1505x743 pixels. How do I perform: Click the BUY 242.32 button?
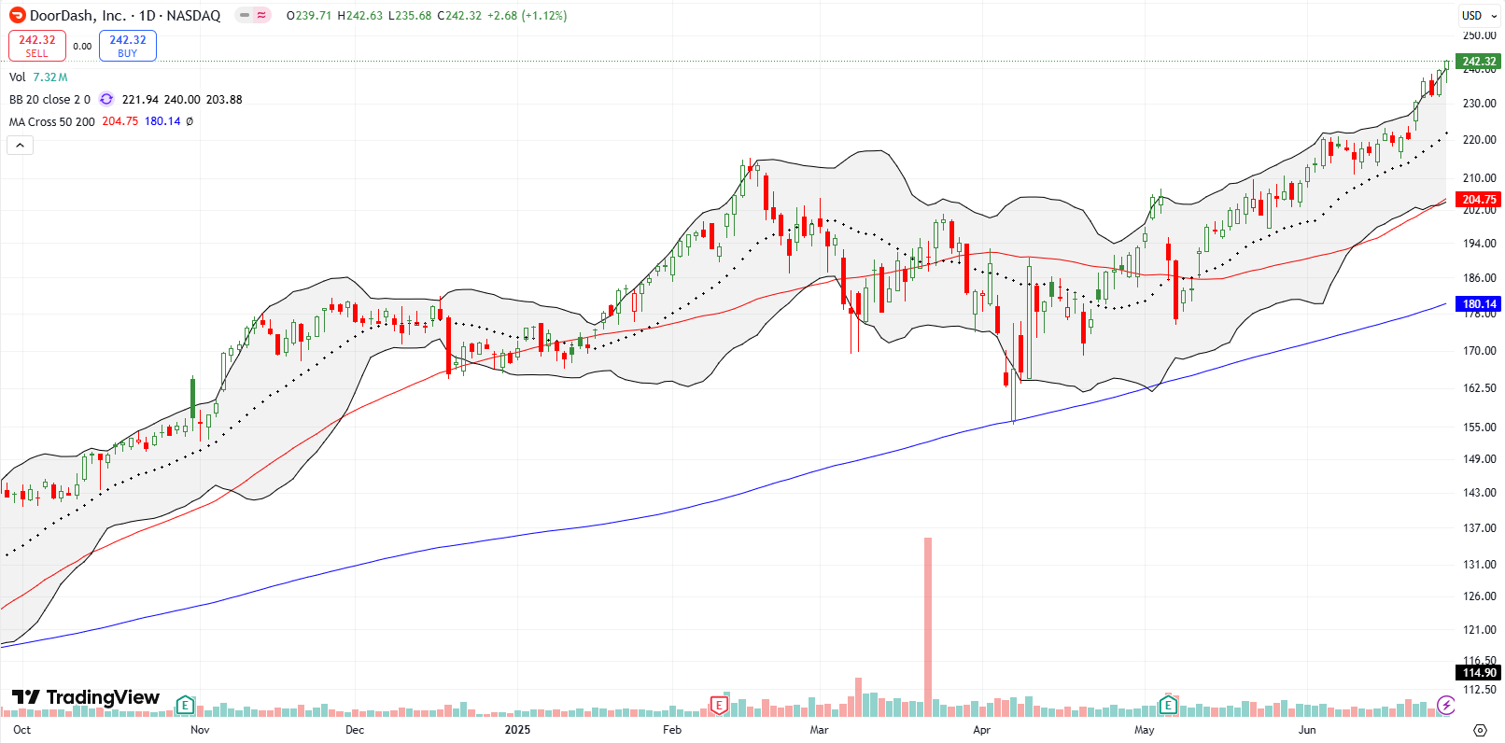click(x=128, y=46)
